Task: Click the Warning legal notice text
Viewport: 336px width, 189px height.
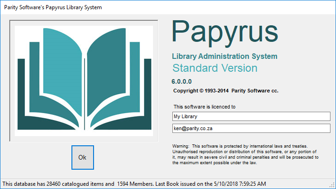Action: point(245,155)
